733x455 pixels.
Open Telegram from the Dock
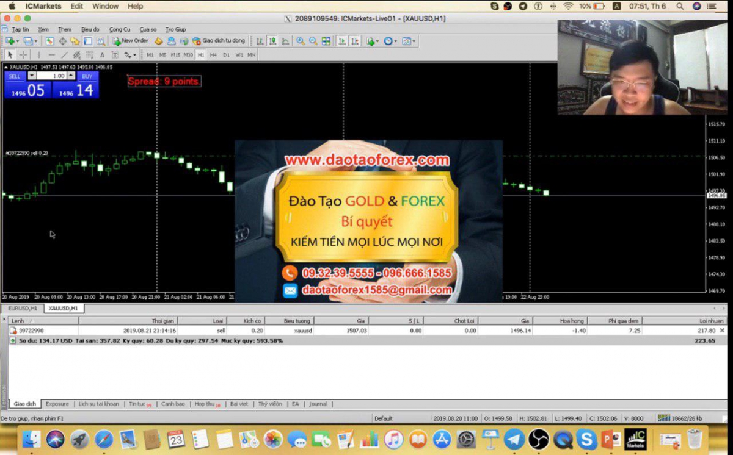click(x=514, y=439)
